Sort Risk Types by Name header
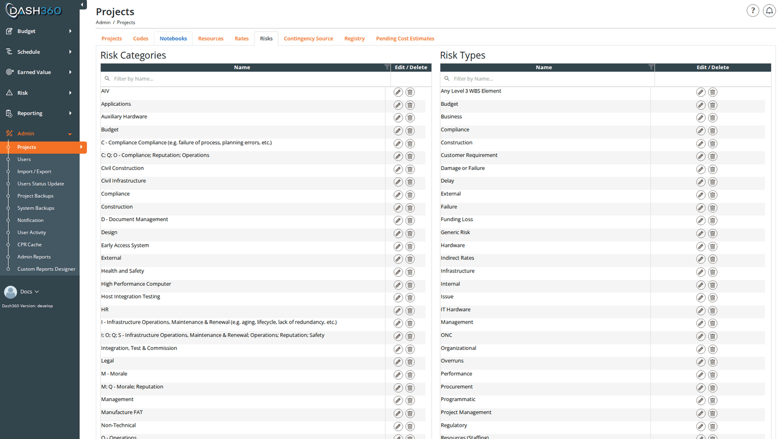 (x=544, y=67)
